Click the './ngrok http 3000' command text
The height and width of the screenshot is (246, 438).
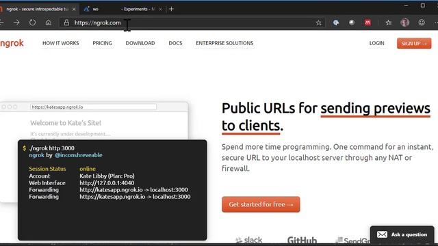[x=52, y=148]
